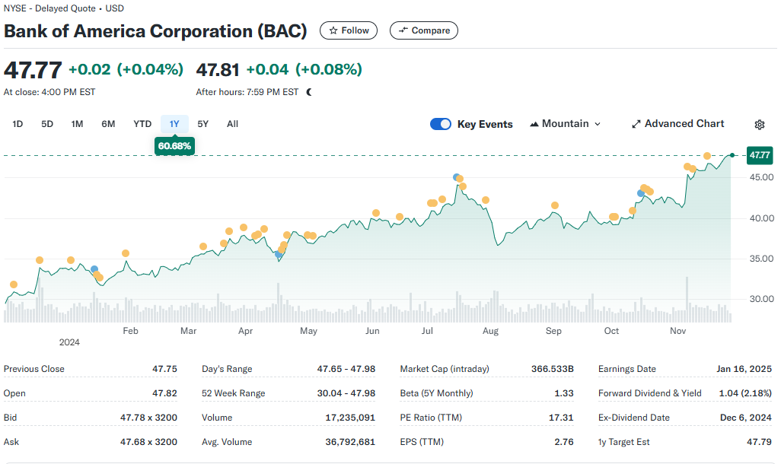This screenshot has width=781, height=464.
Task: Show the All time range
Action: tap(233, 124)
